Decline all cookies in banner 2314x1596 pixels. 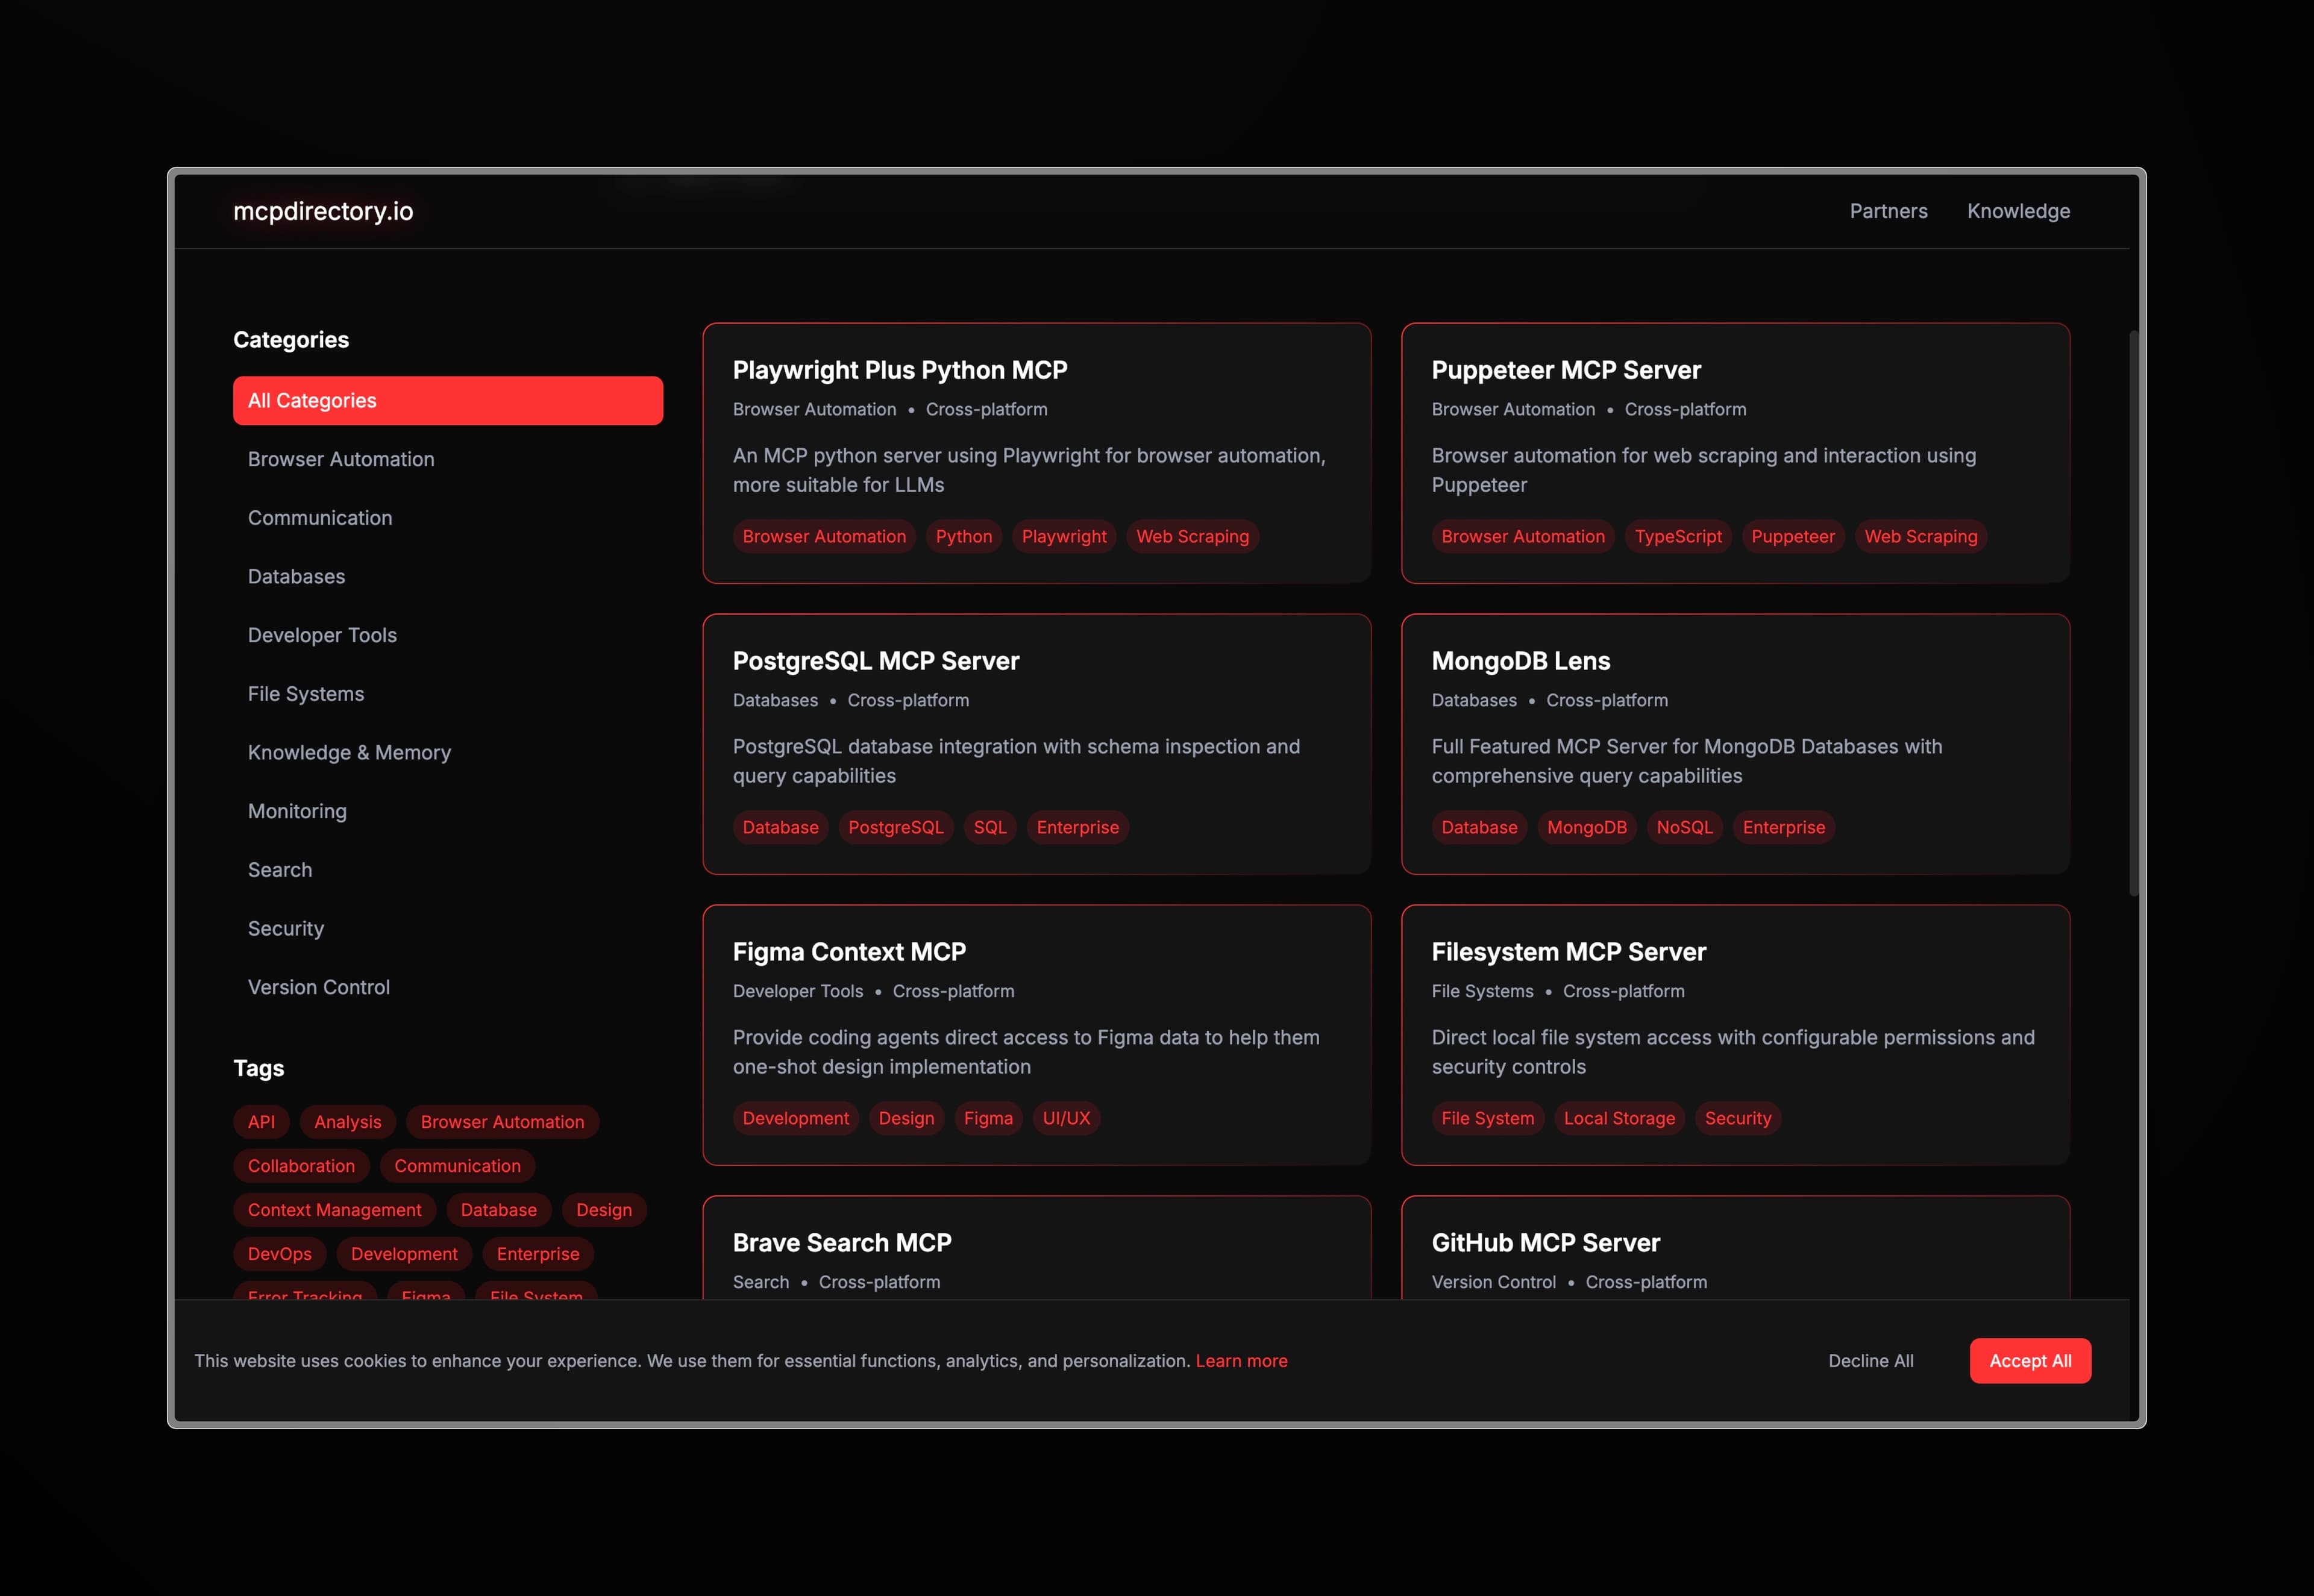pyautogui.click(x=1871, y=1361)
